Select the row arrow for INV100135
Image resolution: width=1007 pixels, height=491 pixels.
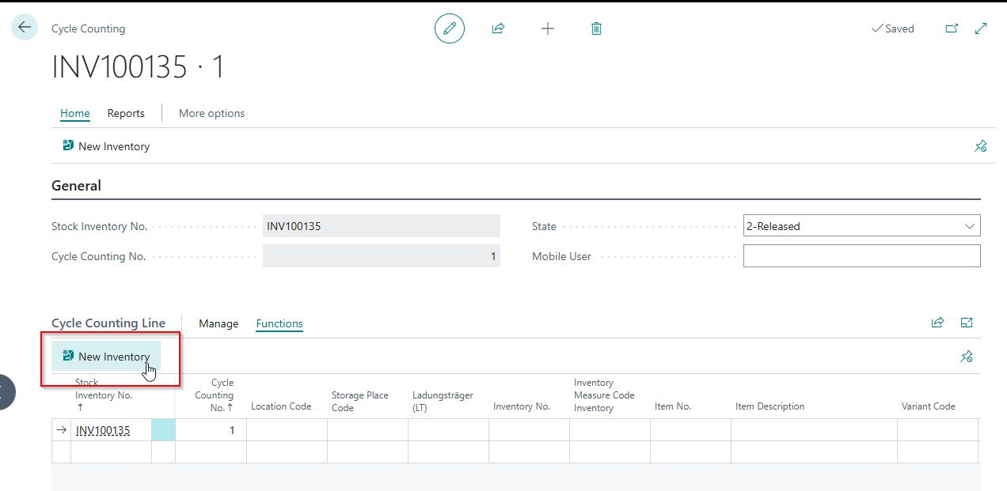click(62, 430)
